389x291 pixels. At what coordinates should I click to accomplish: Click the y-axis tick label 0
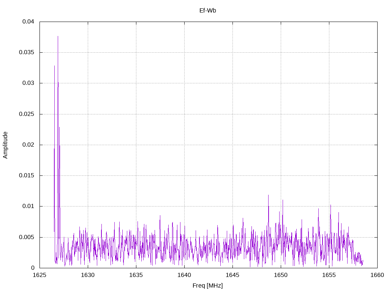tap(33, 268)
